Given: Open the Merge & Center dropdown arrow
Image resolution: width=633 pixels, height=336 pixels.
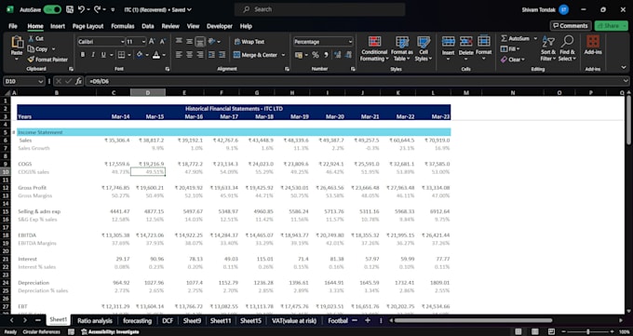Looking at the screenshot, I should coord(283,55).
